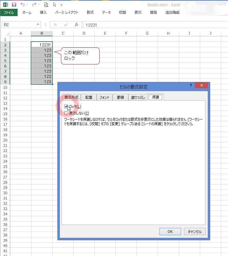This screenshot has height=256, width=228.
Task: Switch to the 塗りつぶし tab
Action: click(137, 98)
